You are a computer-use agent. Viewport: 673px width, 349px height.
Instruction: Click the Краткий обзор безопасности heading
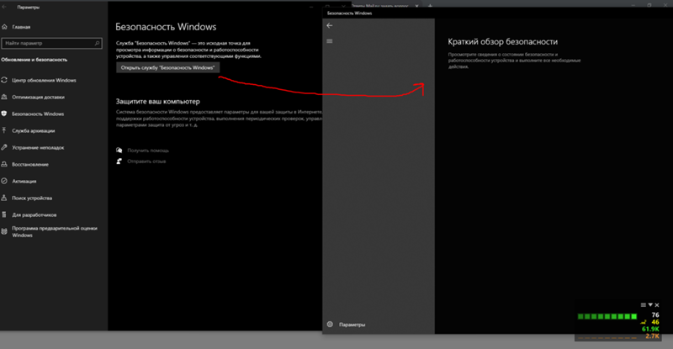(502, 42)
